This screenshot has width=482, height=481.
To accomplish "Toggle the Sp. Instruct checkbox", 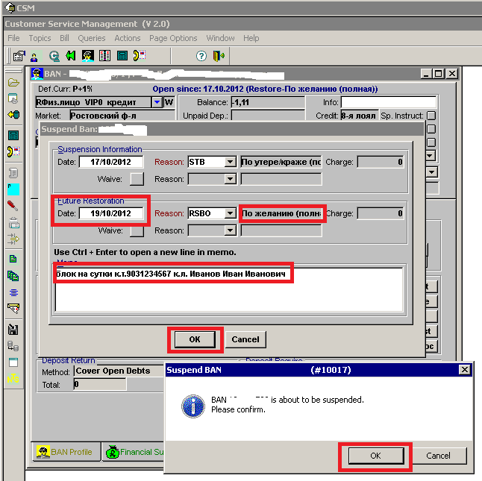I will [x=431, y=116].
